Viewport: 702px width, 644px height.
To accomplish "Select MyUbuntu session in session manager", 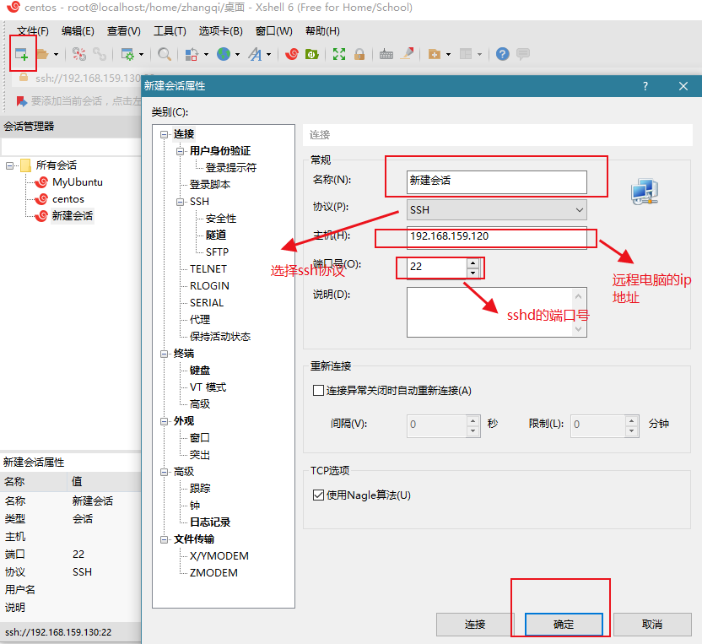I will (78, 182).
